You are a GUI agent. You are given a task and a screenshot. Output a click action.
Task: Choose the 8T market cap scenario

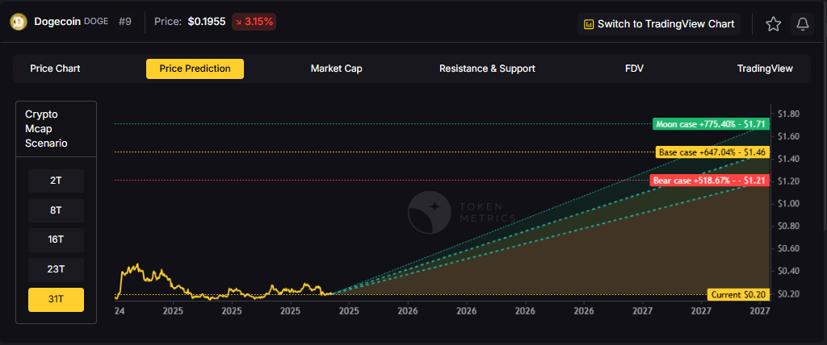(56, 210)
